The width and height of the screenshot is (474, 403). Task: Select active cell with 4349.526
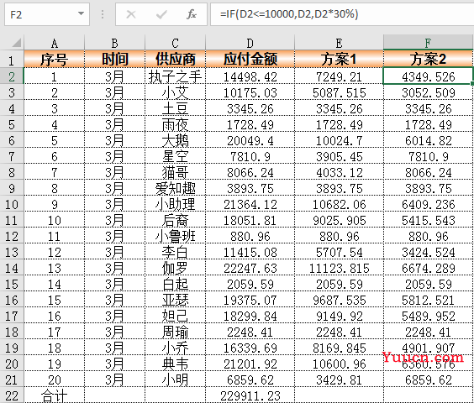click(428, 76)
